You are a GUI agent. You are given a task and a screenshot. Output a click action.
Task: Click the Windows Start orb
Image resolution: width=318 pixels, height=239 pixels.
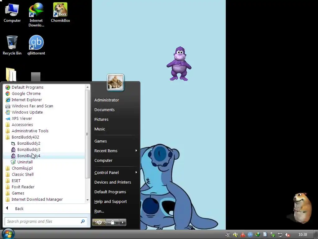pos(8,234)
